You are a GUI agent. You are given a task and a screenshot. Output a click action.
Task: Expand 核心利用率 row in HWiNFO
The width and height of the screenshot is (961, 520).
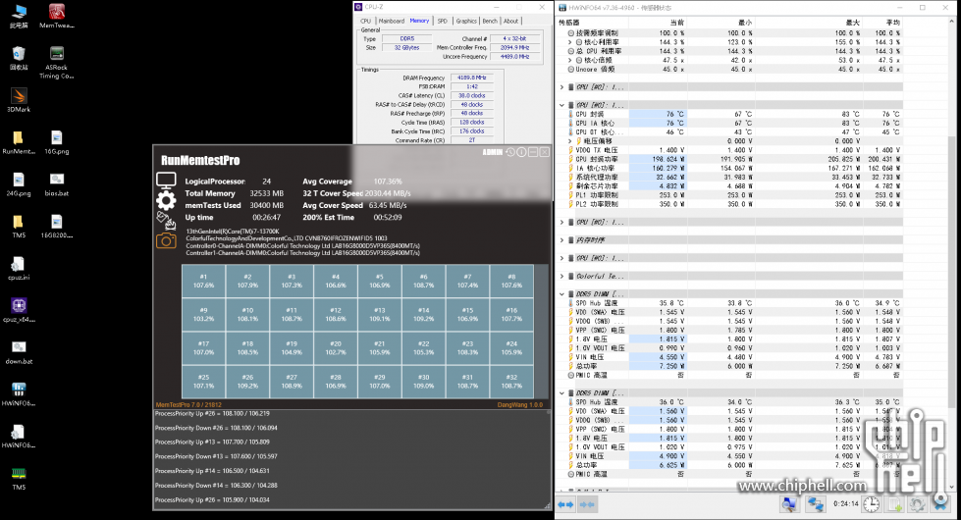[570, 42]
